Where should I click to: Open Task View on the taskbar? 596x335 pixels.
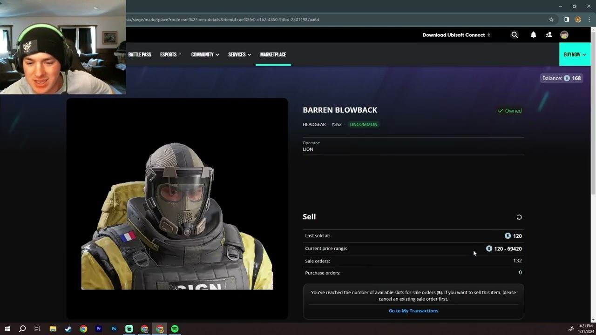(37, 329)
